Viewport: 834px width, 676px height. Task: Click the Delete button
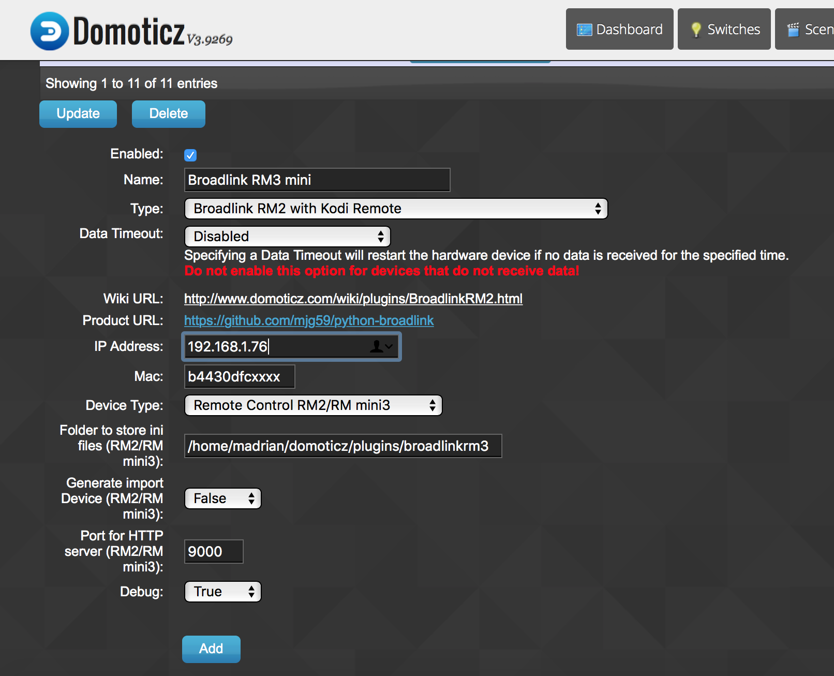click(x=169, y=114)
